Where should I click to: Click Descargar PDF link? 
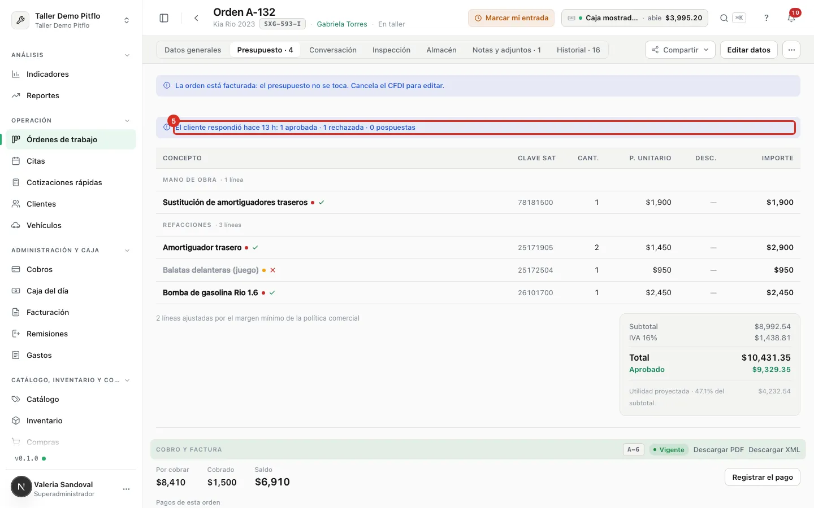pyautogui.click(x=718, y=450)
